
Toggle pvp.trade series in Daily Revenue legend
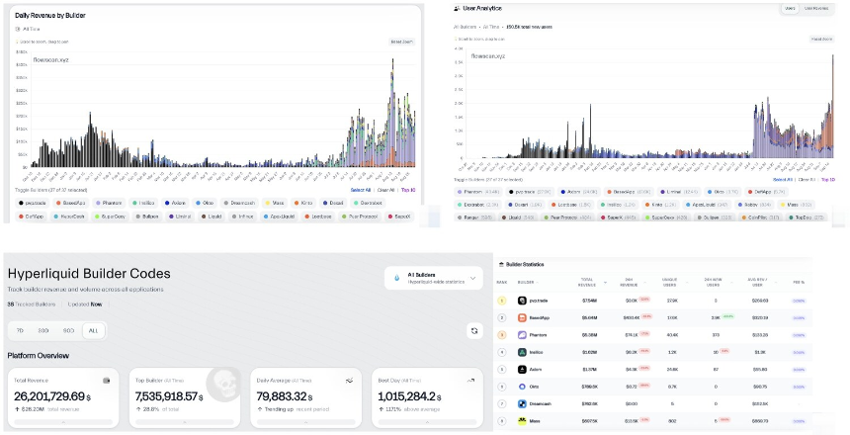click(x=34, y=202)
